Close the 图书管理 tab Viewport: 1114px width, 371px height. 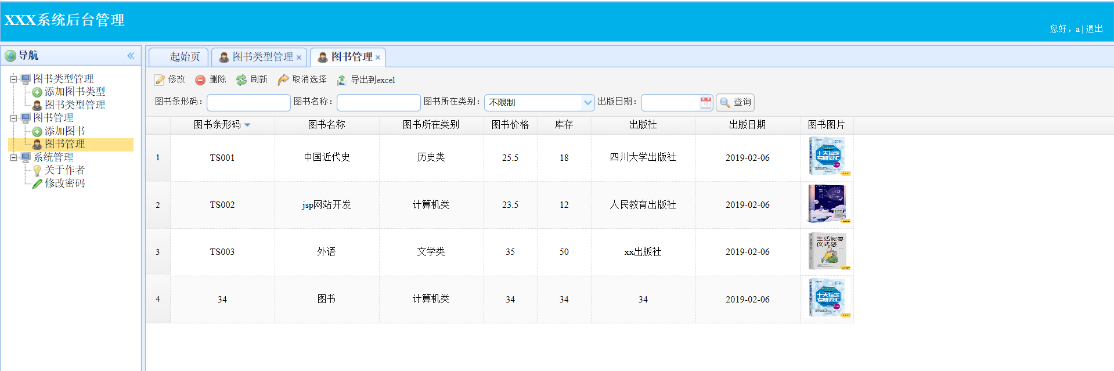tap(378, 57)
